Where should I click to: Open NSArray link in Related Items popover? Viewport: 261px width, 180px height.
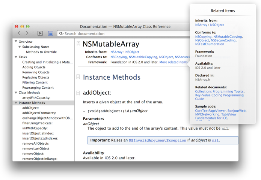pyautogui.click(x=201, y=25)
